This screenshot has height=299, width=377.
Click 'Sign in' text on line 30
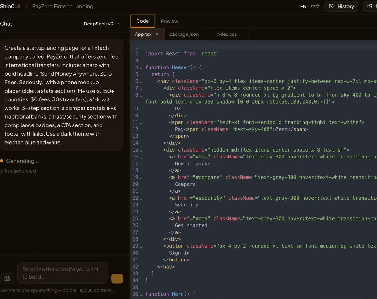pos(179,253)
